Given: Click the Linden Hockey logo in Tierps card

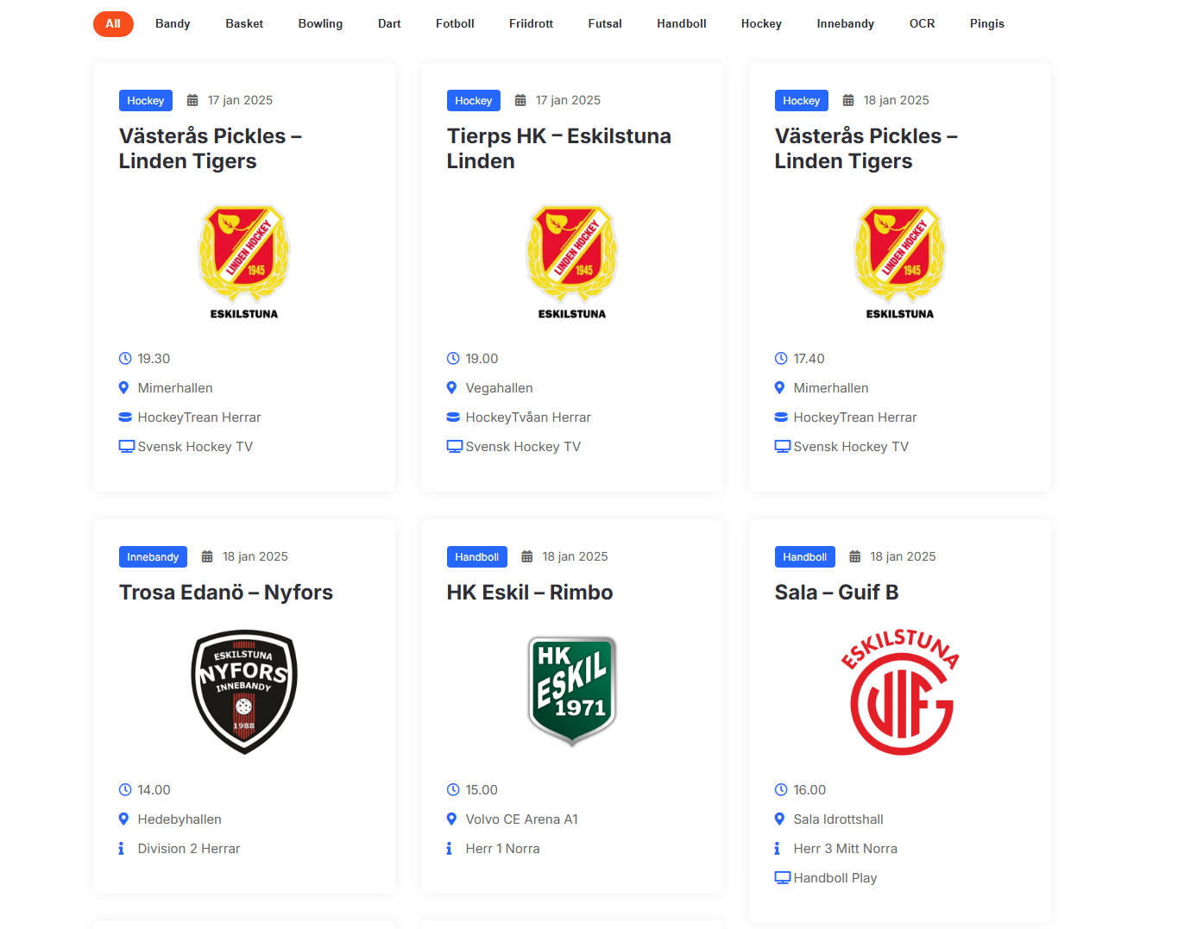Looking at the screenshot, I should coord(572,261).
